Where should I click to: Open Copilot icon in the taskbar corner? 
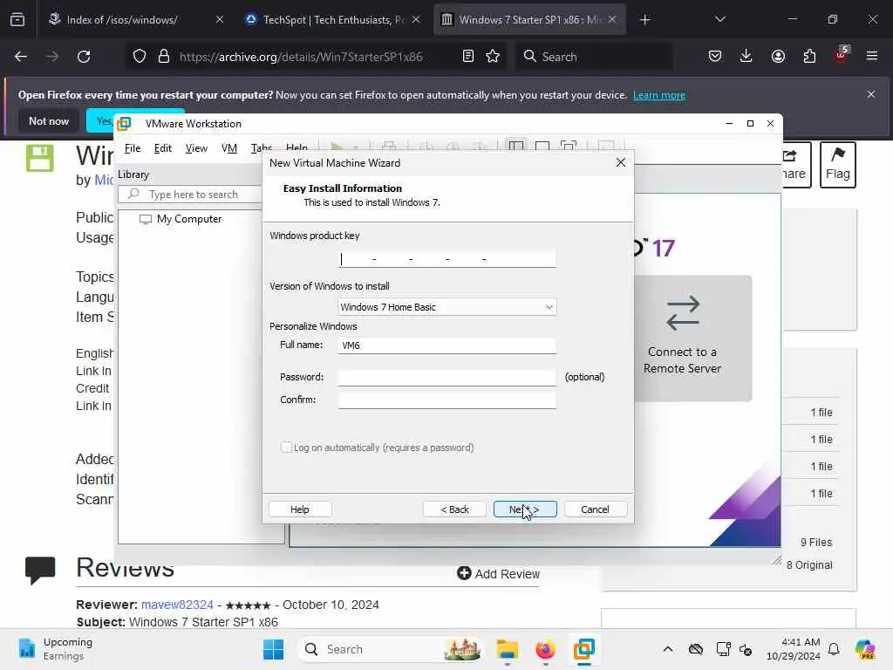pyautogui.click(x=865, y=649)
